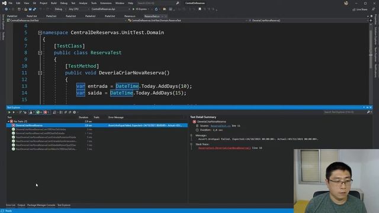Screen dimensions: 379x213
Task: Click the Save All icon in the toolbar
Action: coord(34,9)
